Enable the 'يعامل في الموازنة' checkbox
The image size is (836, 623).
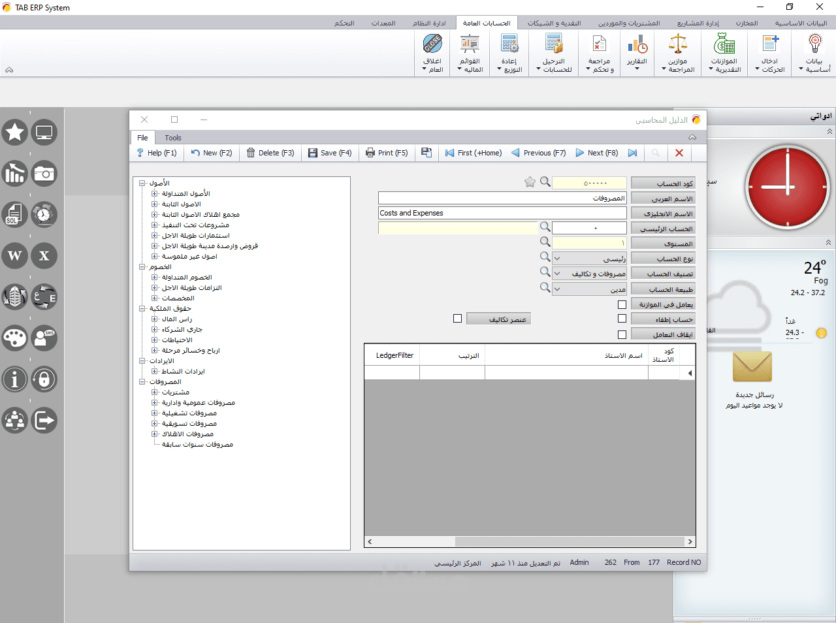click(622, 304)
